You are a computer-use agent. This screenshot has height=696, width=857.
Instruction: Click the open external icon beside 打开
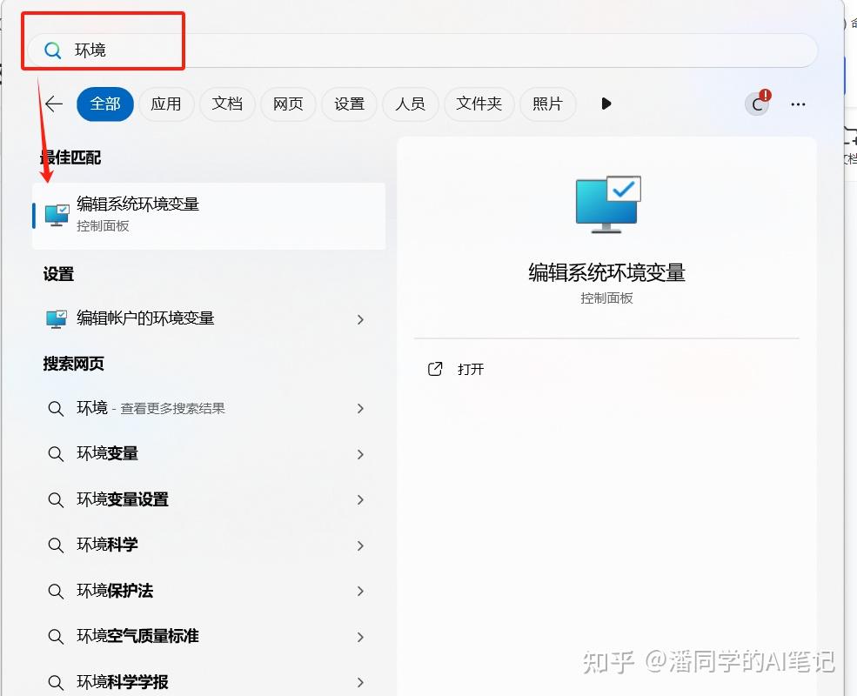[x=435, y=369]
